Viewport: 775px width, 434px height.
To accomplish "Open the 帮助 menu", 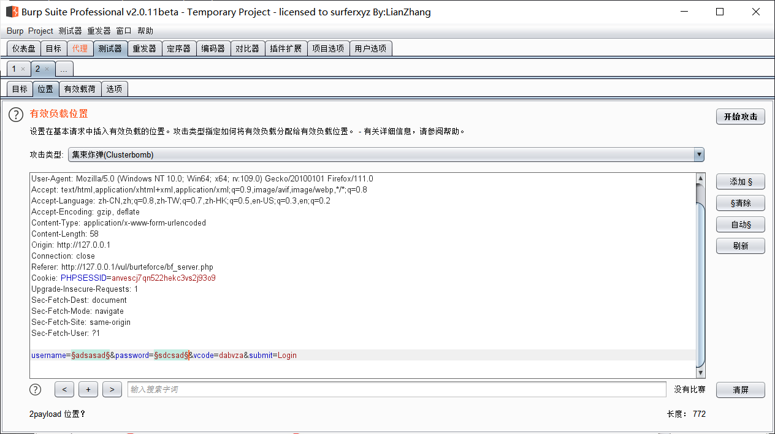I will [145, 31].
